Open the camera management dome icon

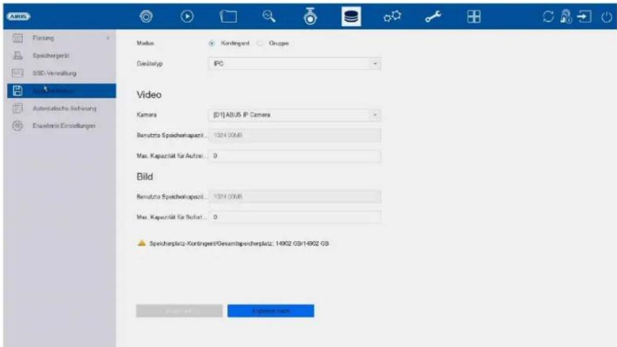pos(310,16)
